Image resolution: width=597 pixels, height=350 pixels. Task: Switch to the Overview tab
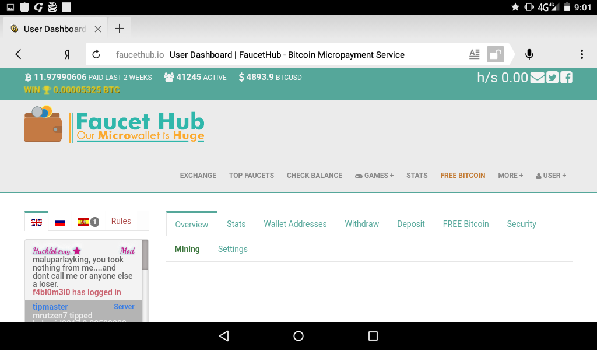point(191,225)
